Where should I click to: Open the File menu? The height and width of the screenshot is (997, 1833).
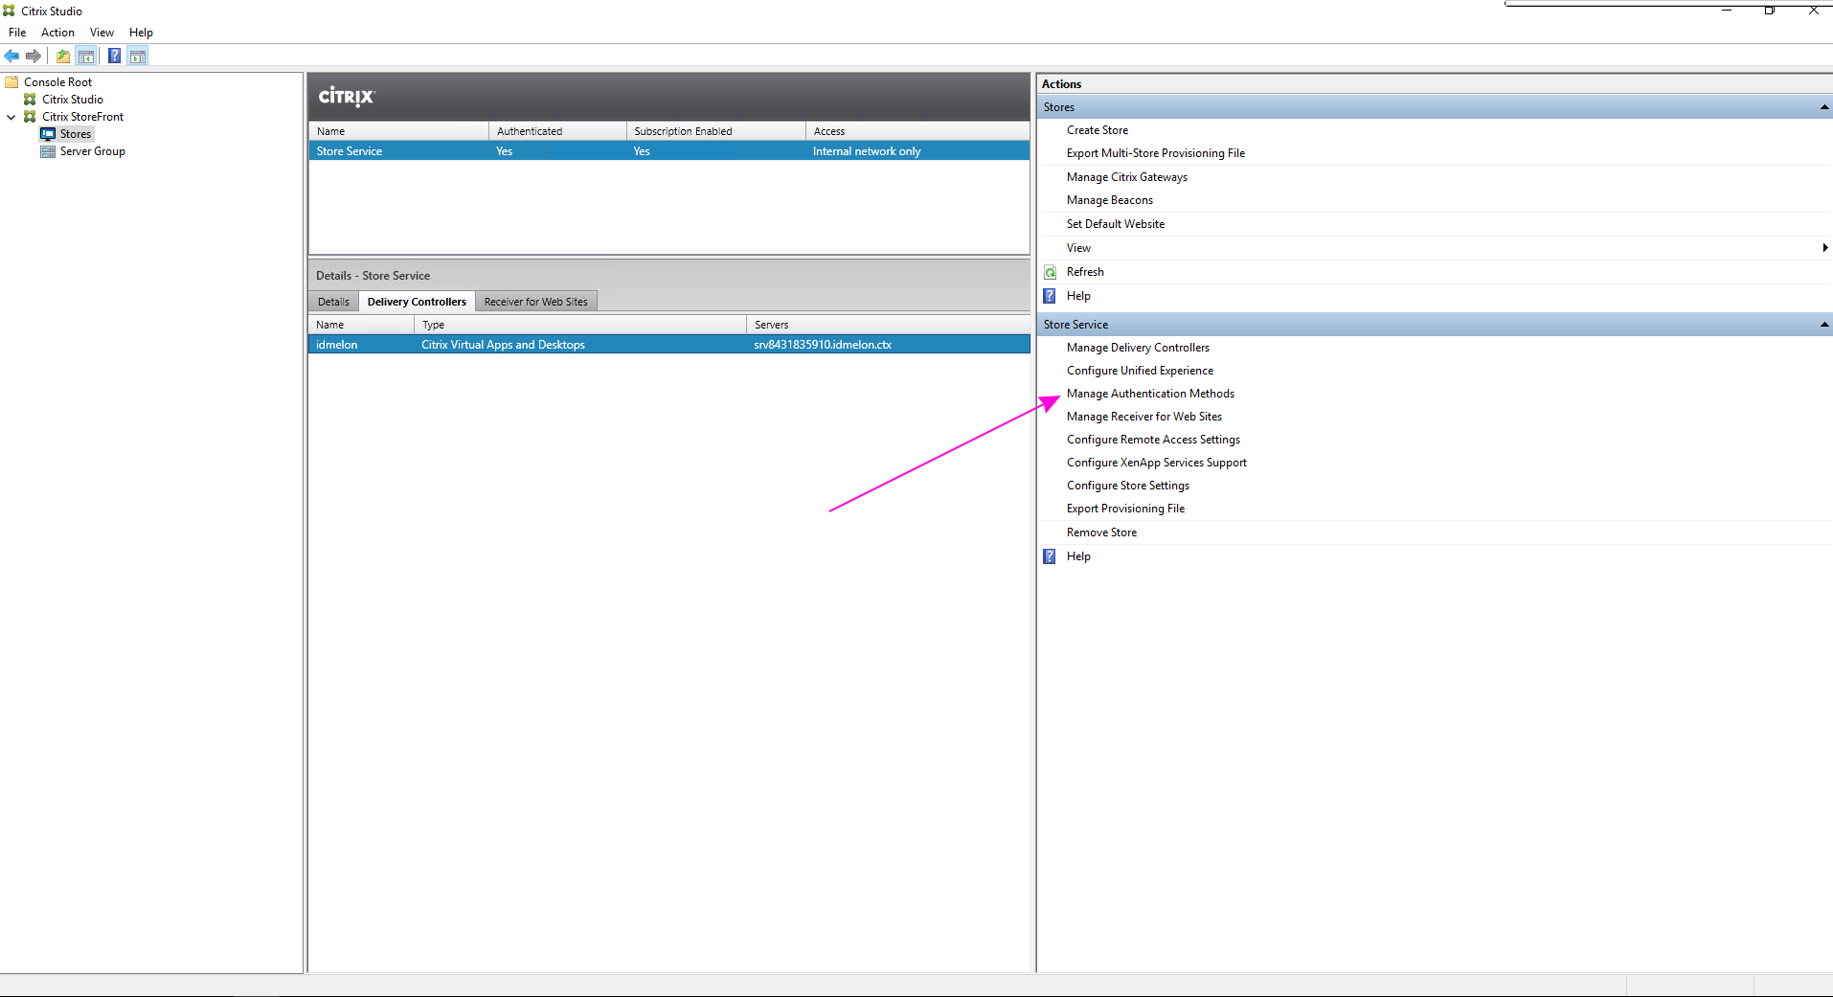[x=17, y=33]
